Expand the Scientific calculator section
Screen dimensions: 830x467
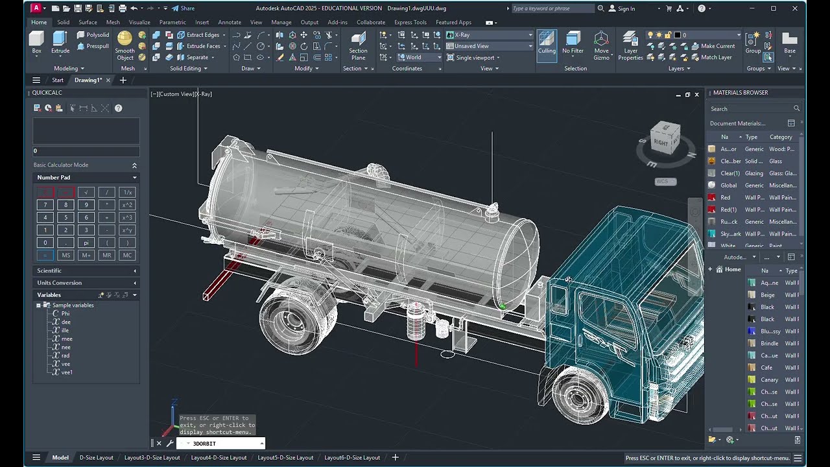(86, 270)
